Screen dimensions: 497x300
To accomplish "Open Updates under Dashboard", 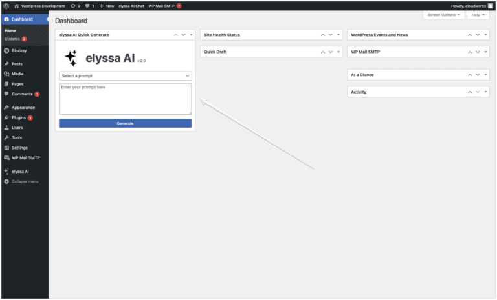I will pos(16,39).
